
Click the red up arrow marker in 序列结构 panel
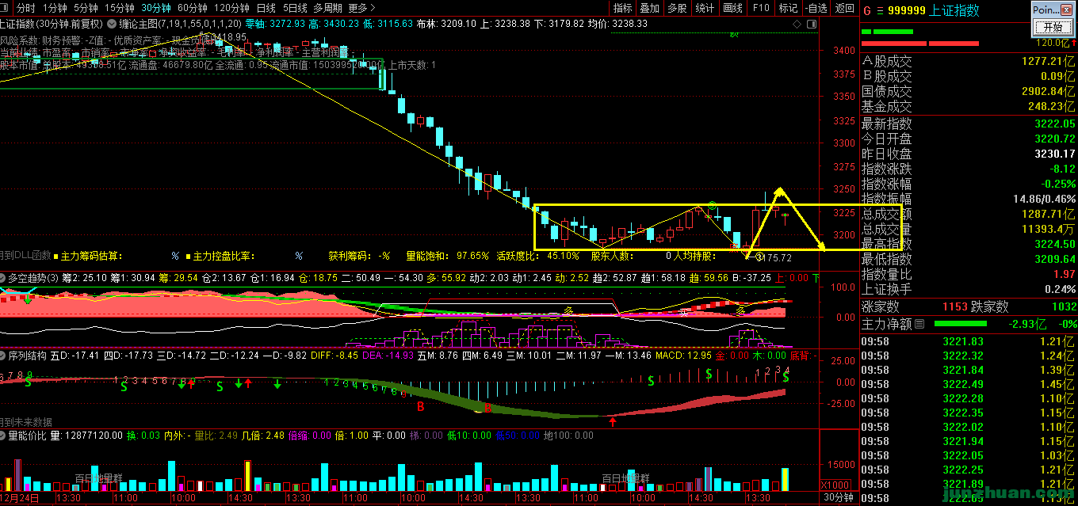point(612,423)
